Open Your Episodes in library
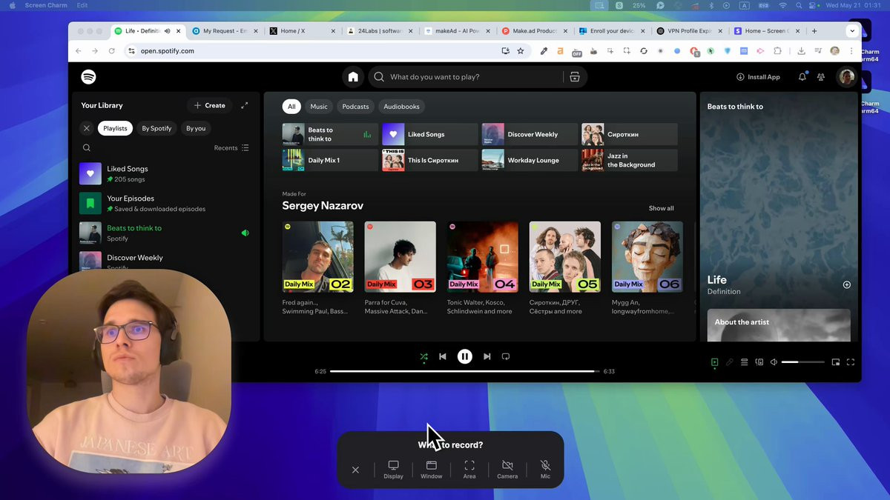The height and width of the screenshot is (500, 890). point(165,203)
